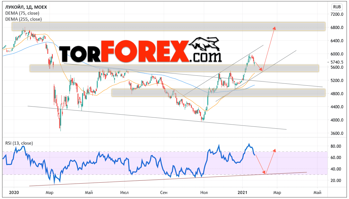349x199 pixels.
Task: Click the 6000.0 price axis label
Action: [337, 54]
